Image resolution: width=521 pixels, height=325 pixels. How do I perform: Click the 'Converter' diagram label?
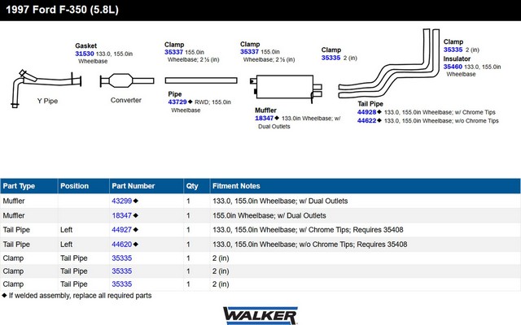pyautogui.click(x=126, y=100)
